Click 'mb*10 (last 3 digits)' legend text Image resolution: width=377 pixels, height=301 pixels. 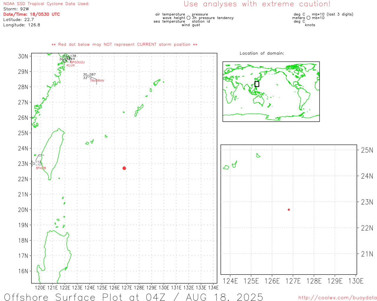tap(333, 14)
